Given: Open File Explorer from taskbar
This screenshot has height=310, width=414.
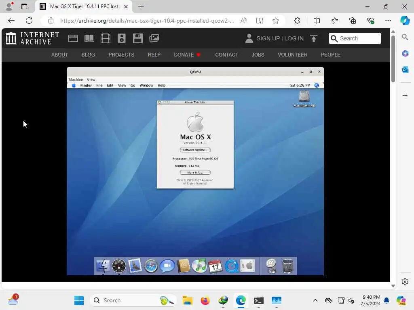Looking at the screenshot, I should pyautogui.click(x=188, y=300).
